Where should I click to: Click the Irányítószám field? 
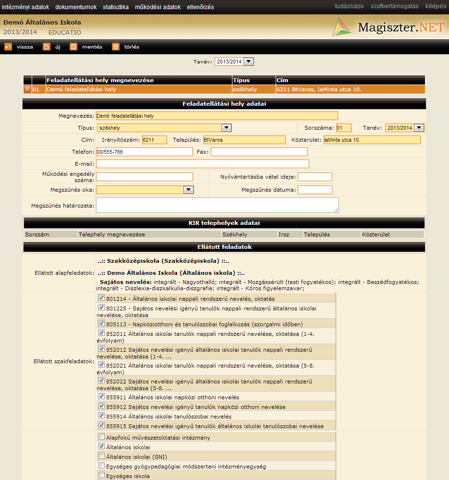point(155,140)
